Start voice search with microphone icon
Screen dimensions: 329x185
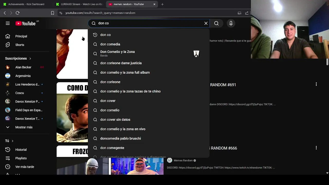231,23
